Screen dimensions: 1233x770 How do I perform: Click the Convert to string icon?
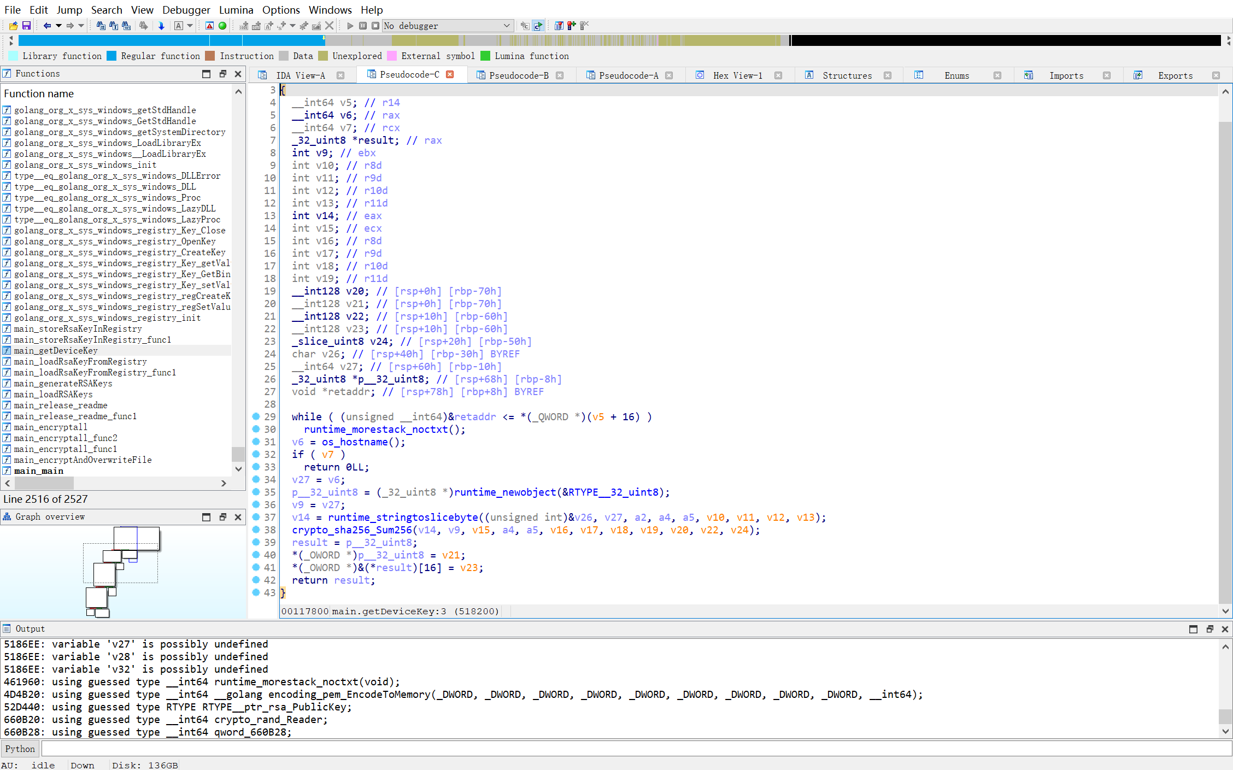pos(269,26)
